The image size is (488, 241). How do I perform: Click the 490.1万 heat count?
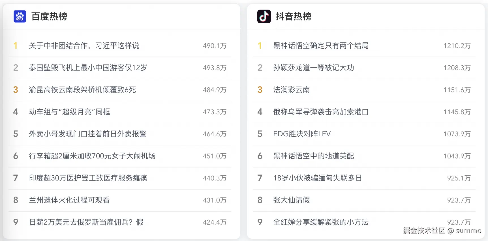(215, 46)
